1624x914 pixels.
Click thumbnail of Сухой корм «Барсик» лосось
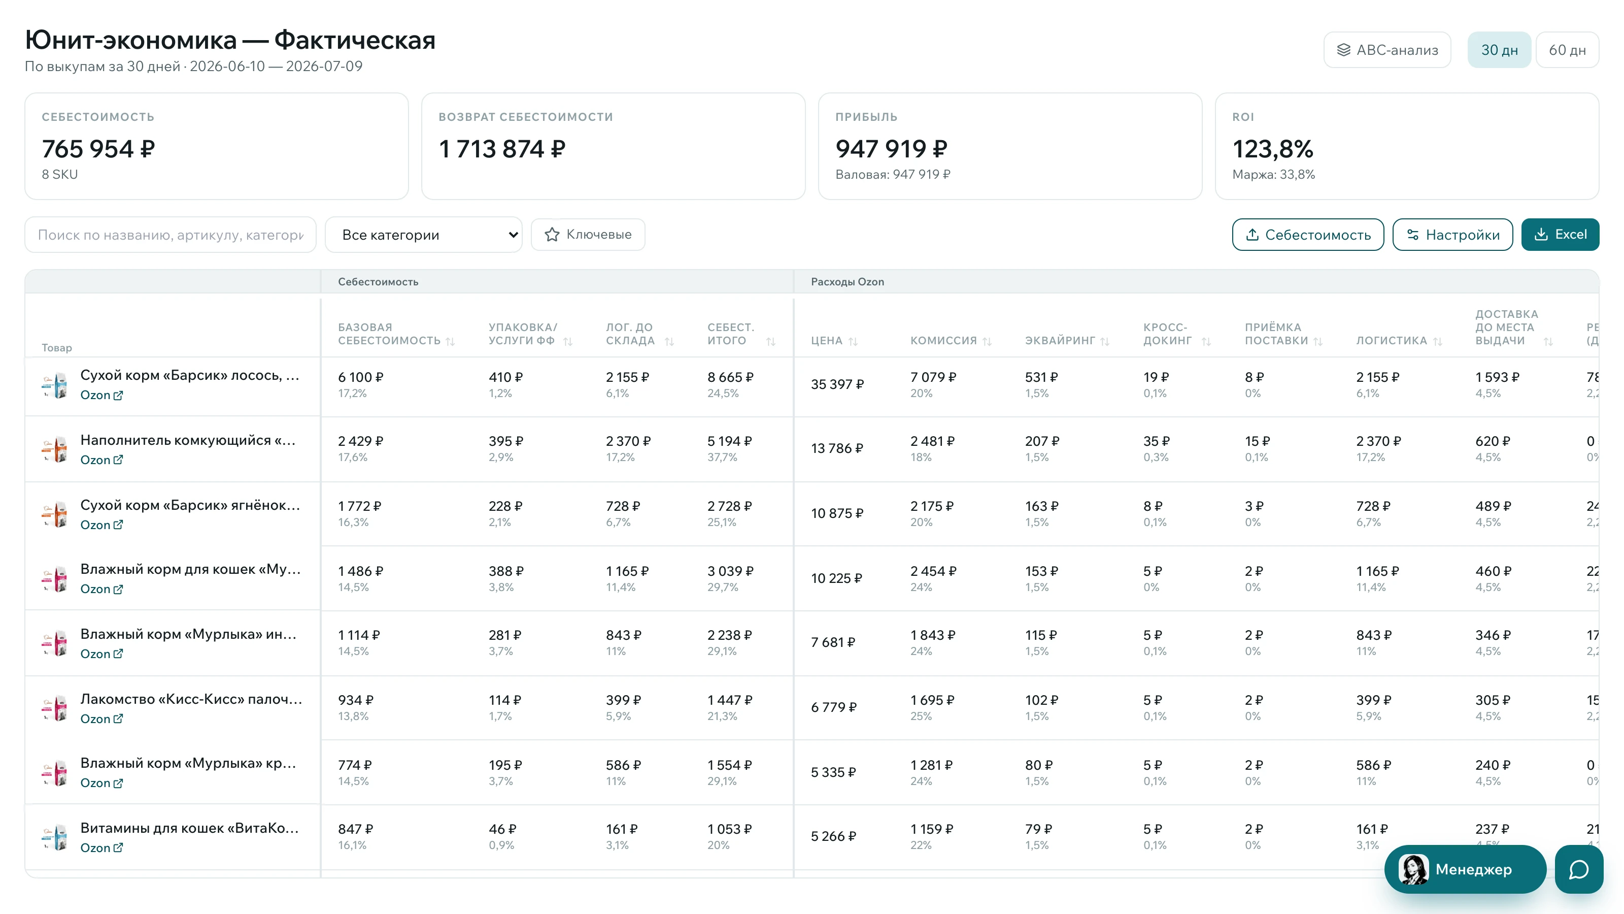click(55, 385)
